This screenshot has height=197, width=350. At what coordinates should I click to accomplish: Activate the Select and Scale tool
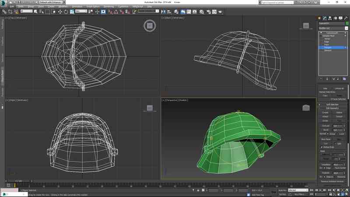point(72,12)
